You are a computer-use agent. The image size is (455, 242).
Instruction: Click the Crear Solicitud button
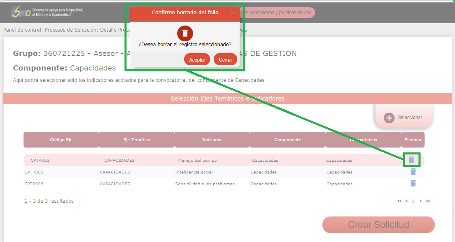[x=378, y=225]
